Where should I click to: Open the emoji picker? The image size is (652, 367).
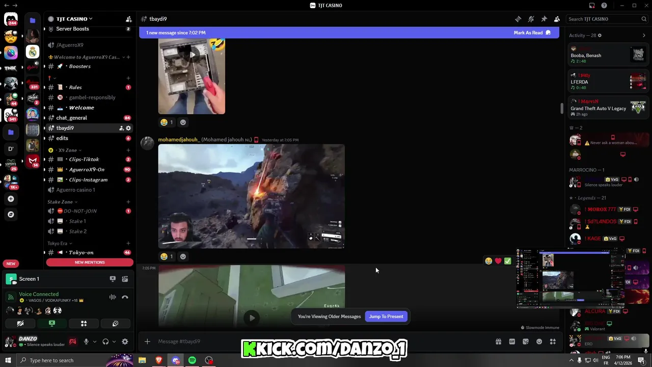point(539,342)
